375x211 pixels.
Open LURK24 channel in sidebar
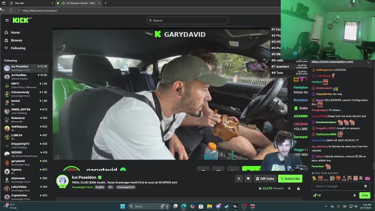[26, 137]
